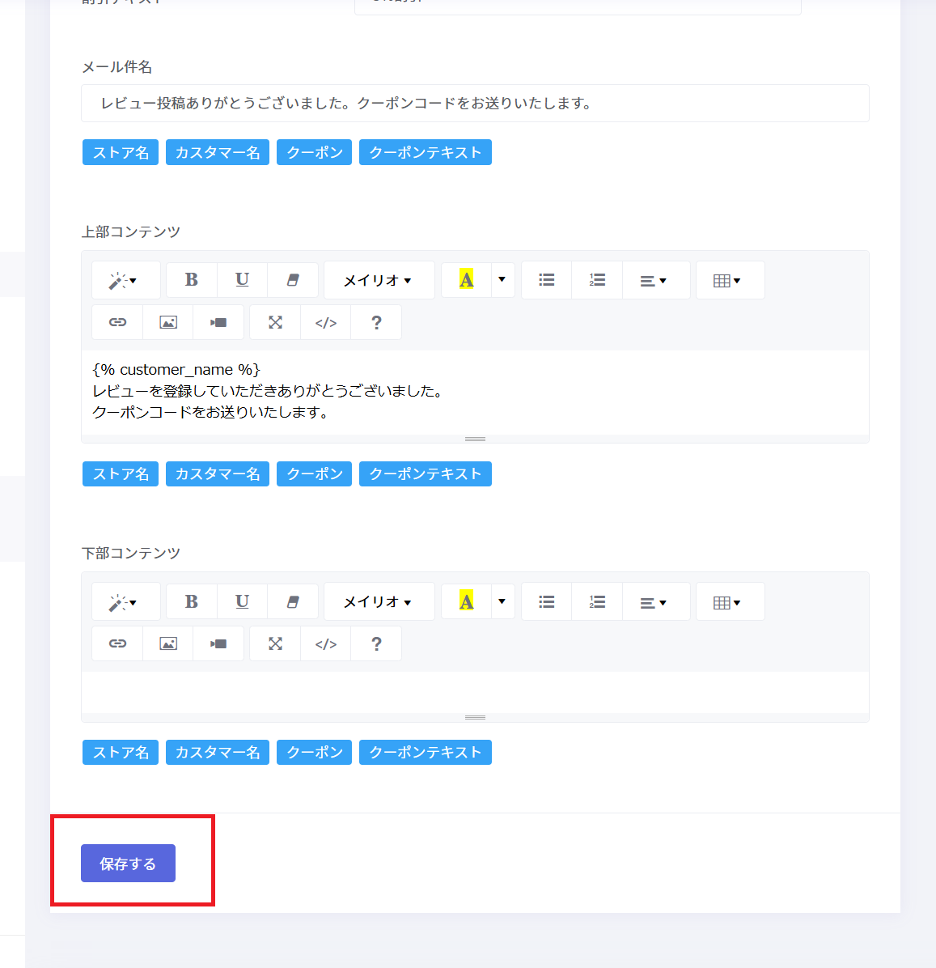936x968 pixels.
Task: Apply yellow highlight color in 上部コンテンツ toolbar
Action: pyautogui.click(x=466, y=280)
